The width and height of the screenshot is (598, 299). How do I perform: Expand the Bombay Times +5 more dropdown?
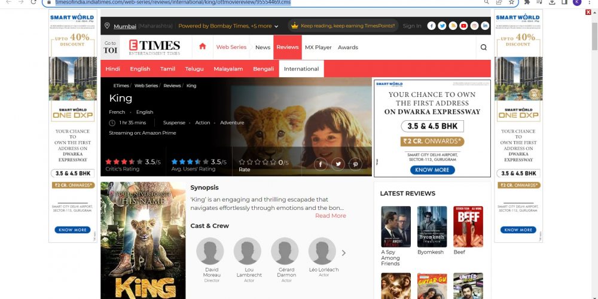[x=228, y=26]
